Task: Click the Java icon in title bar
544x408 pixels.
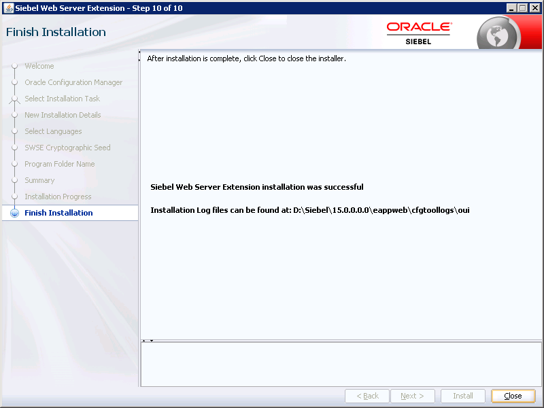Action: pos(8,7)
